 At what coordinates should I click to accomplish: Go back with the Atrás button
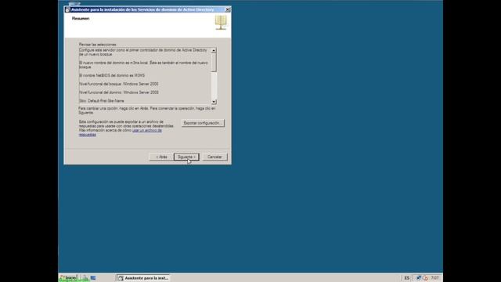click(x=162, y=157)
